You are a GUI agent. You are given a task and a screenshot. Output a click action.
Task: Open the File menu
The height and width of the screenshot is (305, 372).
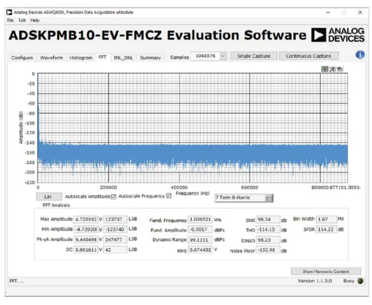(10, 20)
